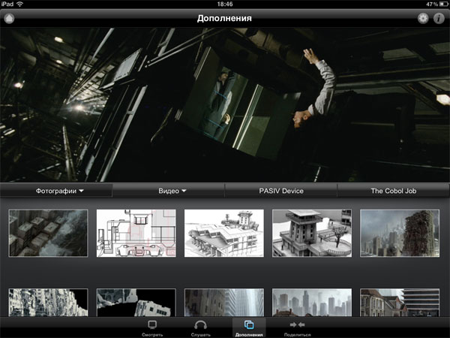
Task: Click the iPad label in status bar
Action: pyautogui.click(x=7, y=4)
